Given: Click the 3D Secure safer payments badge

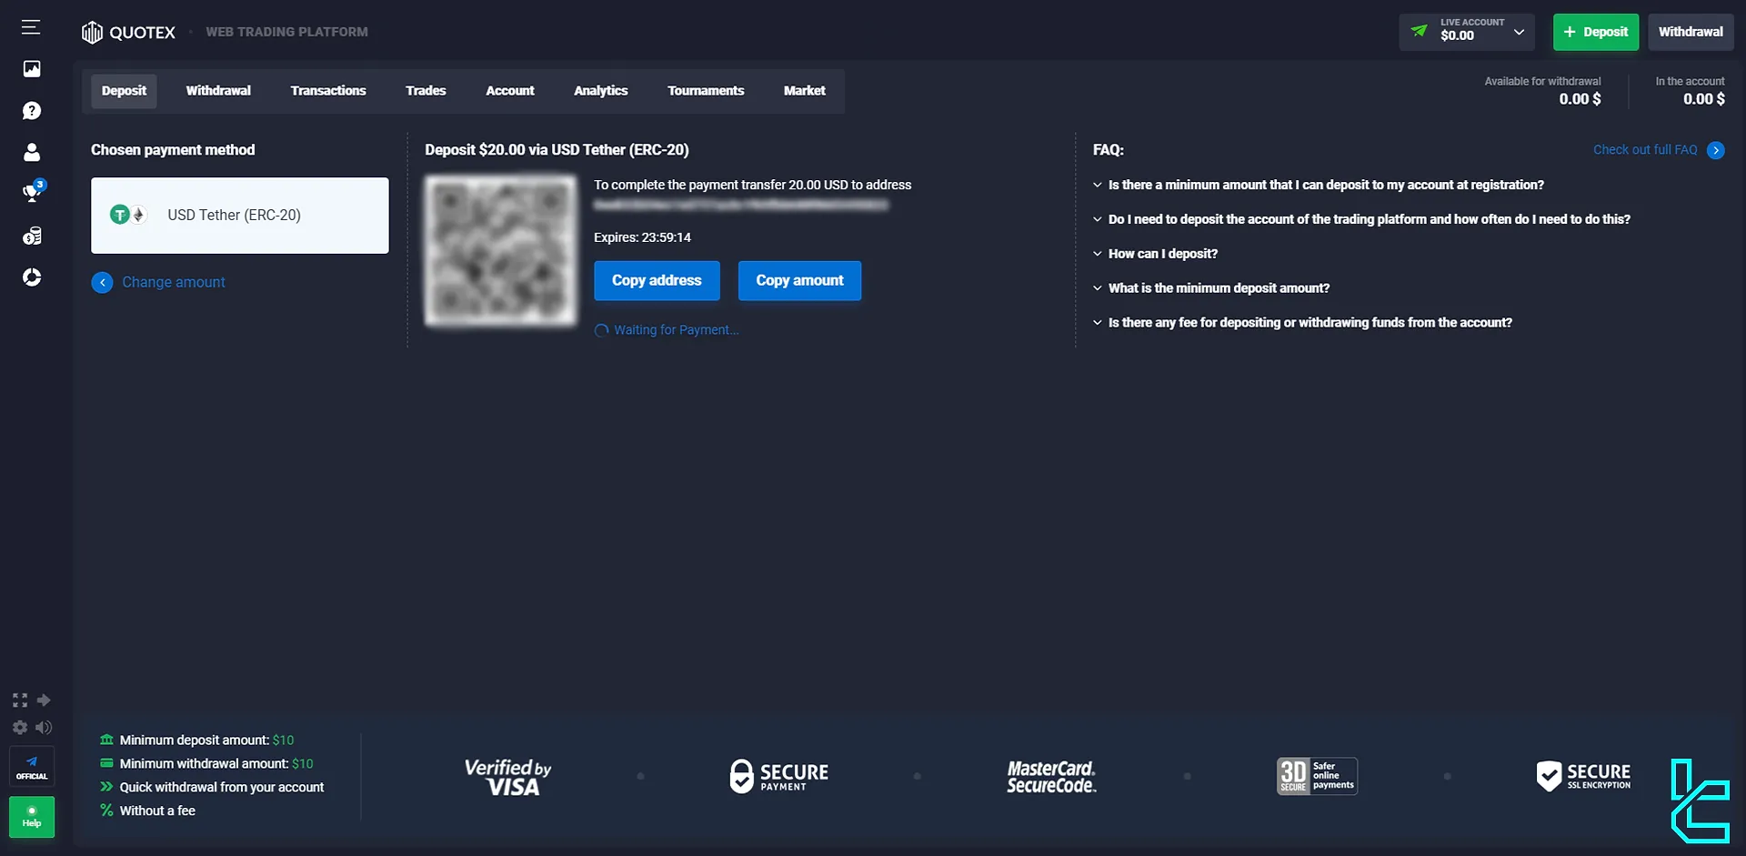Looking at the screenshot, I should coord(1317,776).
